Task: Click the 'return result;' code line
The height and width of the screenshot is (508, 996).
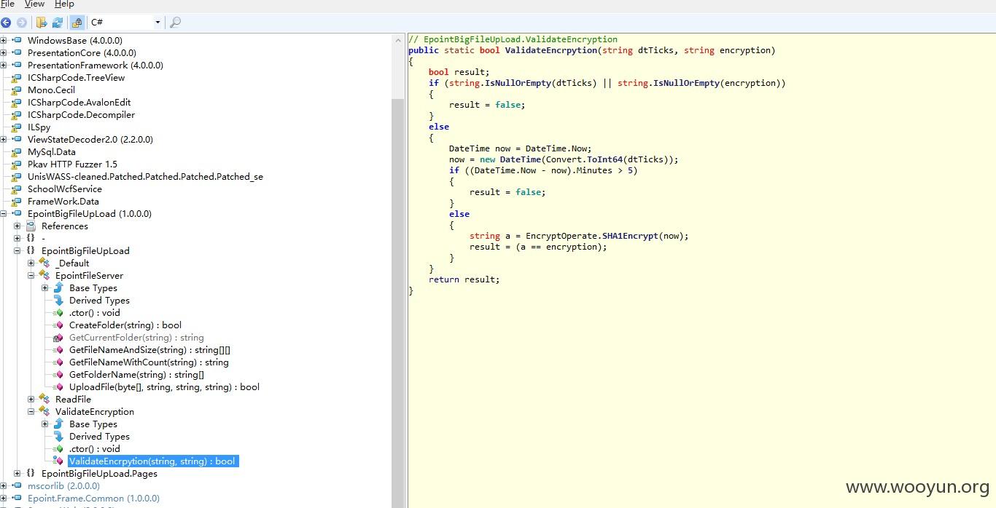Action: [x=464, y=279]
